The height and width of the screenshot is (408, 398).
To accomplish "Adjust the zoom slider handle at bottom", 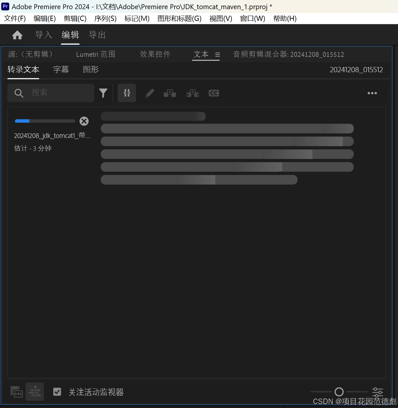I will click(x=339, y=392).
